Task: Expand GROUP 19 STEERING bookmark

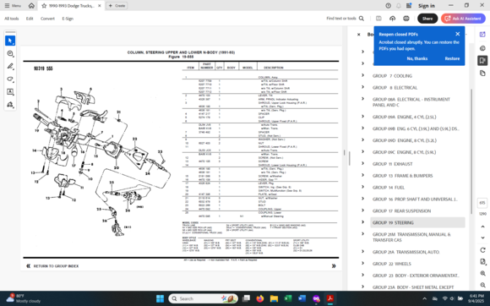Action: point(362,222)
